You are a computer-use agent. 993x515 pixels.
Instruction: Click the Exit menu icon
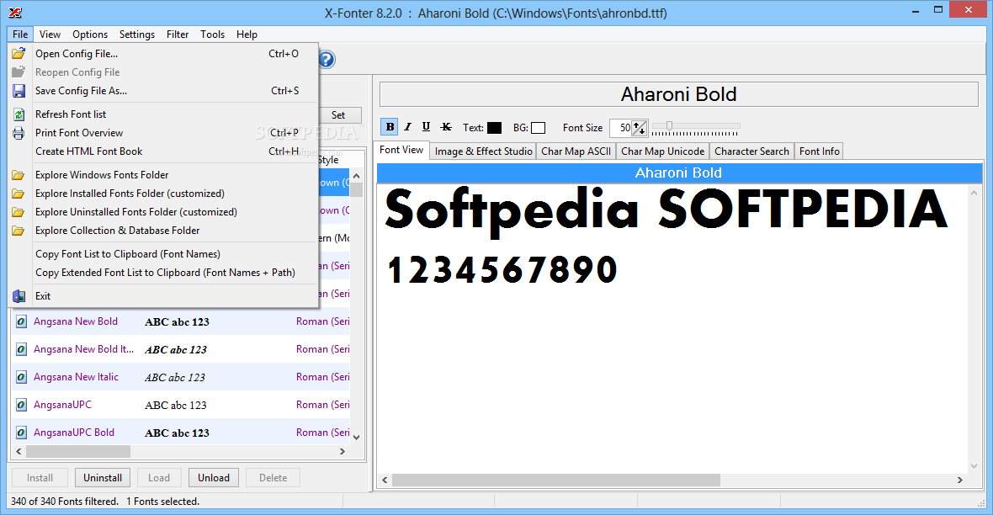(x=19, y=296)
